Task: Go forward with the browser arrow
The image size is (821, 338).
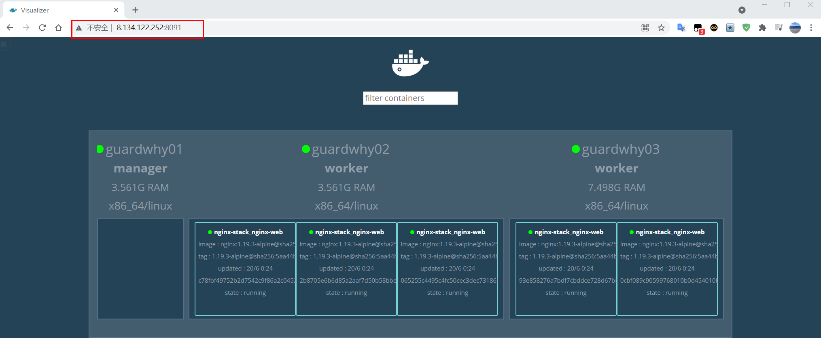Action: (x=26, y=27)
